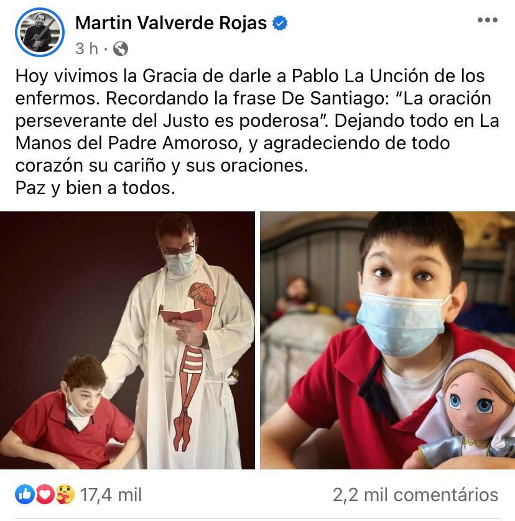
Task: Click the boy's blue surgical mask in photo
Action: (x=401, y=322)
